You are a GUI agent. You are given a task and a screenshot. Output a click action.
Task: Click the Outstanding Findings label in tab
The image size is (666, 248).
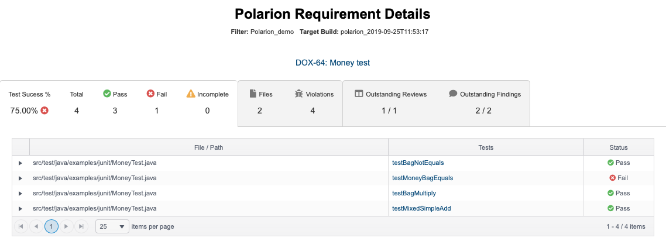[x=490, y=94]
